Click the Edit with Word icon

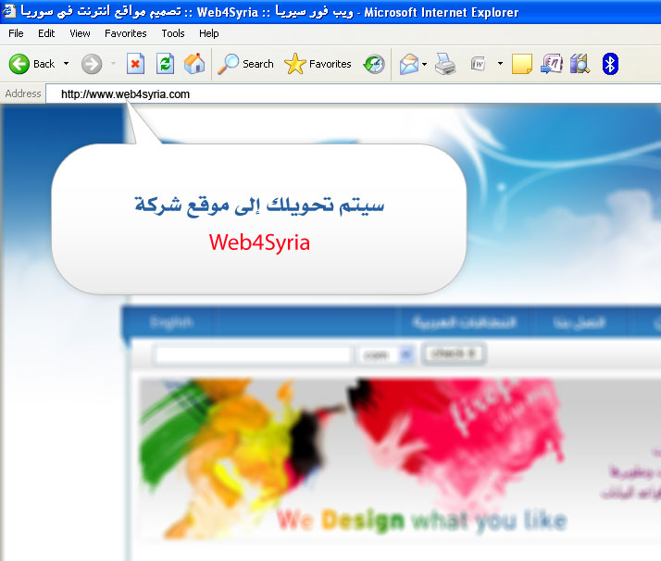[478, 64]
